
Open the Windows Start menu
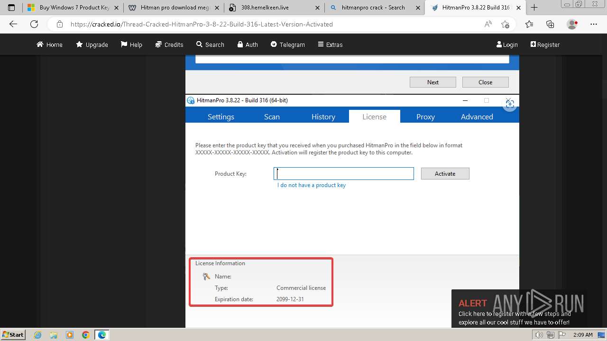[x=13, y=334]
